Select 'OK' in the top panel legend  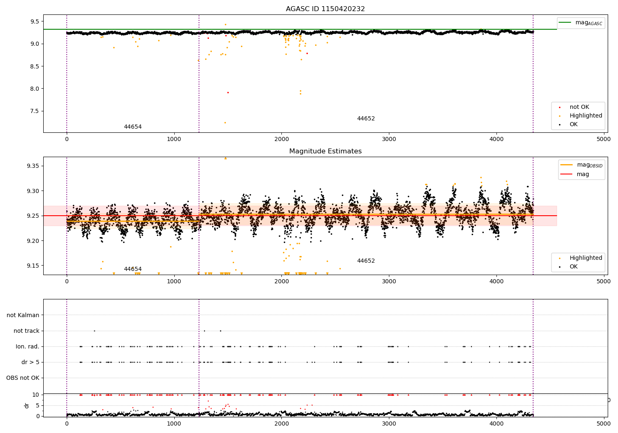click(x=574, y=125)
